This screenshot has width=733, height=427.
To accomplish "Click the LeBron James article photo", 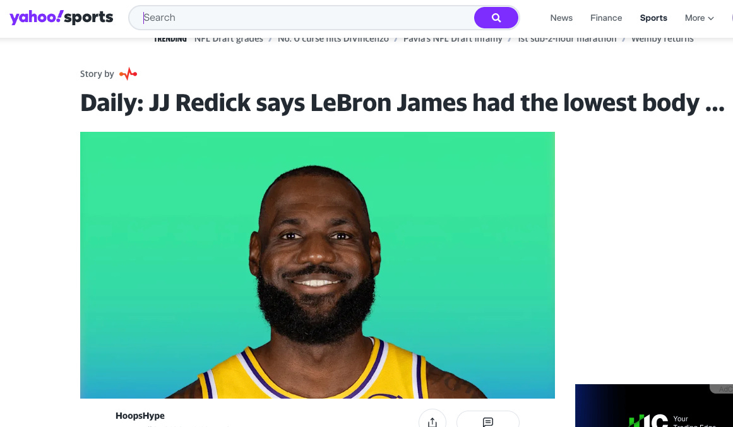I will [318, 265].
